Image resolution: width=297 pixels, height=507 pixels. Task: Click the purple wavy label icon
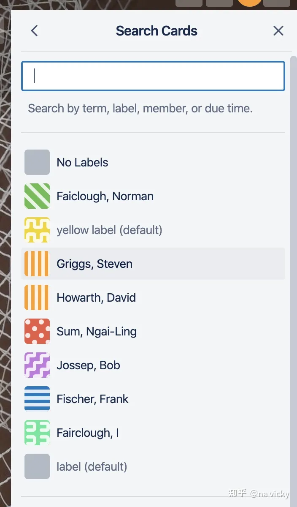pyautogui.click(x=37, y=365)
